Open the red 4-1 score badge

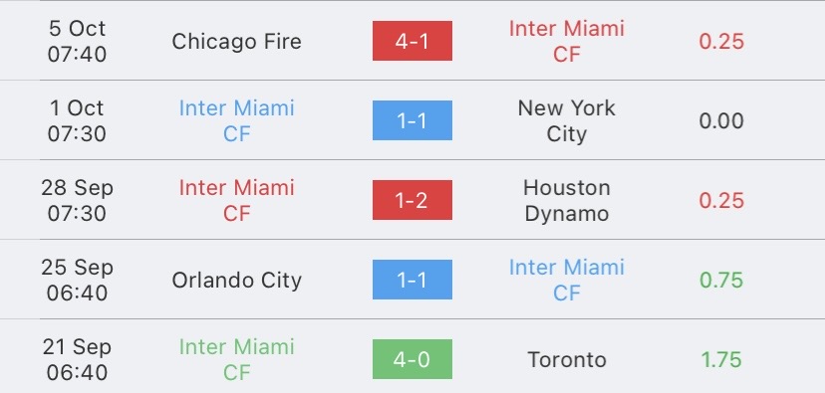tap(412, 41)
